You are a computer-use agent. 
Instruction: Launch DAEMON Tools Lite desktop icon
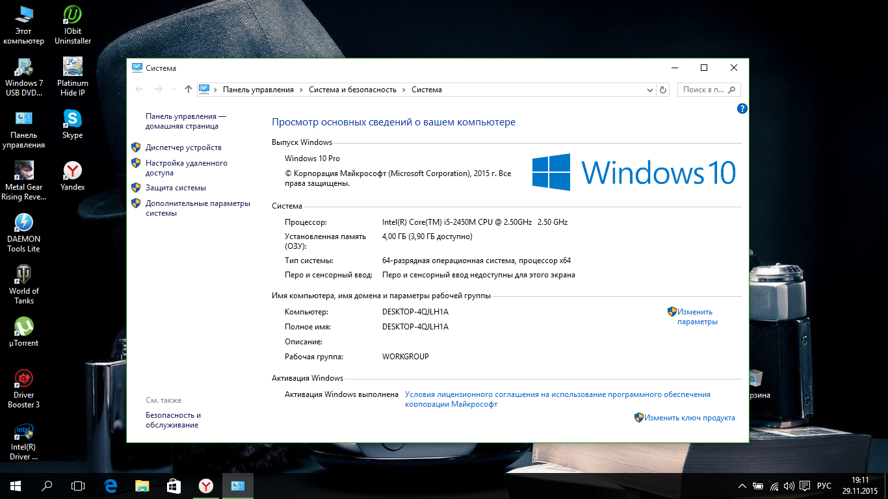pos(23,232)
